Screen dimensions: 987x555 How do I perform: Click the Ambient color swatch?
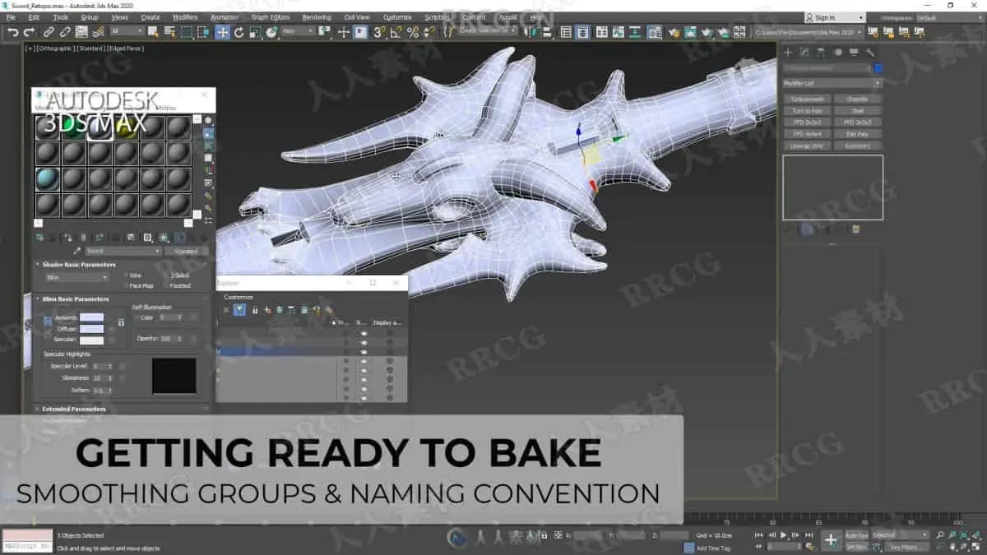[92, 317]
